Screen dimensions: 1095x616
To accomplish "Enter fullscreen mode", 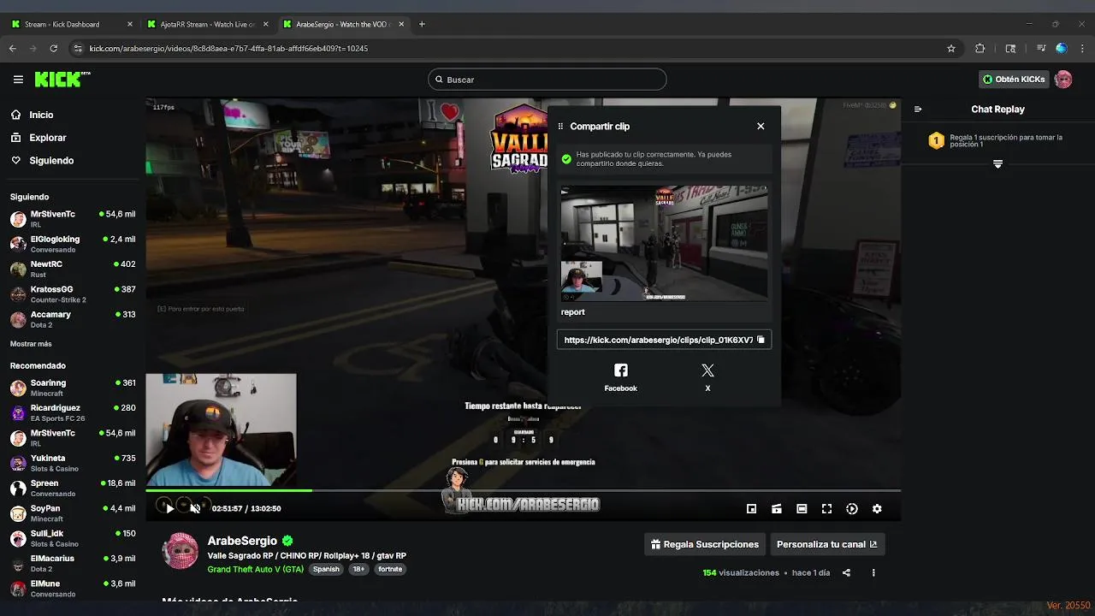I will coord(826,509).
